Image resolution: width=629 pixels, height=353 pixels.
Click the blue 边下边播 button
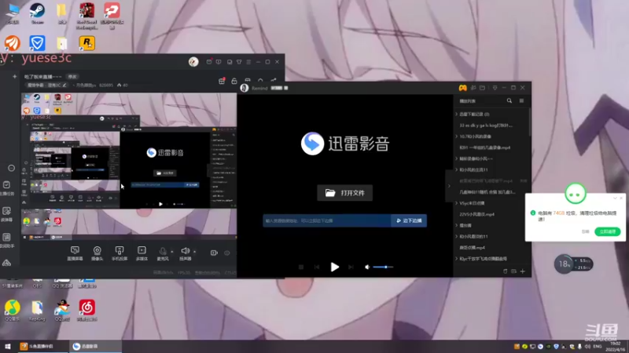coord(409,220)
